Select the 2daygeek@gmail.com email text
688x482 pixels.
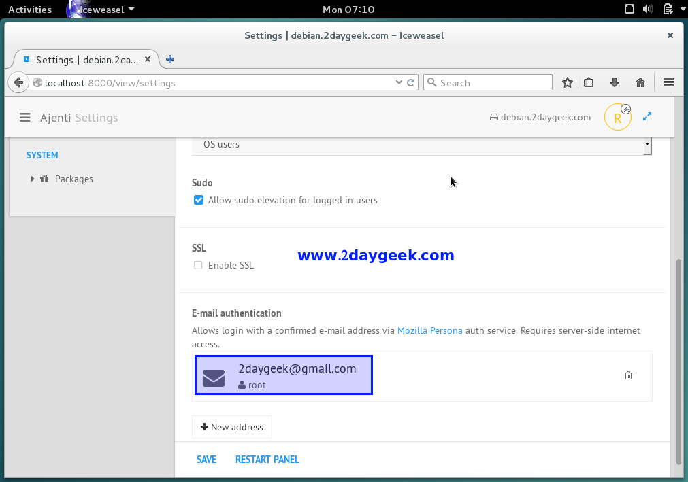(297, 368)
